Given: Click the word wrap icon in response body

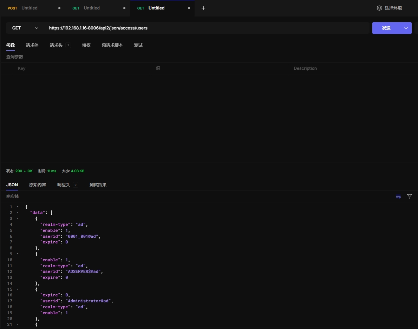Looking at the screenshot, I should tap(398, 196).
